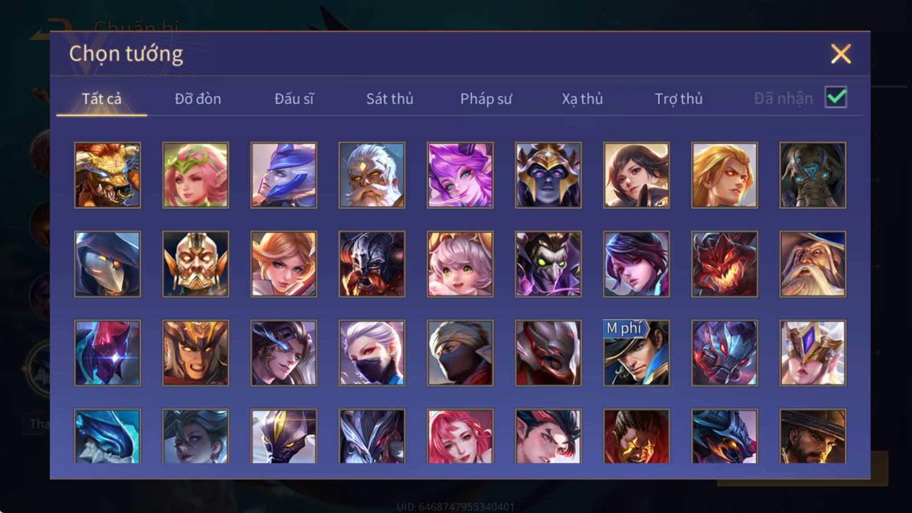The height and width of the screenshot is (513, 912).
Task: Select the gold-masked armored hero
Action: click(x=196, y=264)
